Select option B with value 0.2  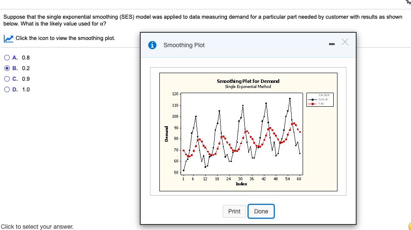pyautogui.click(x=7, y=68)
